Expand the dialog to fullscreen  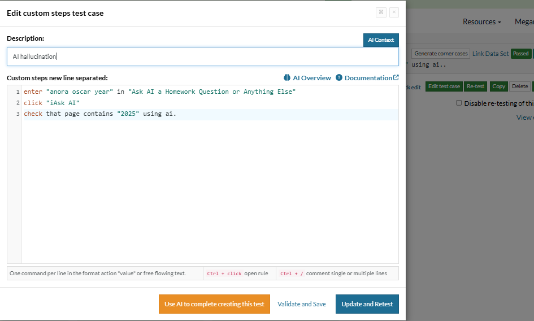coord(381,12)
